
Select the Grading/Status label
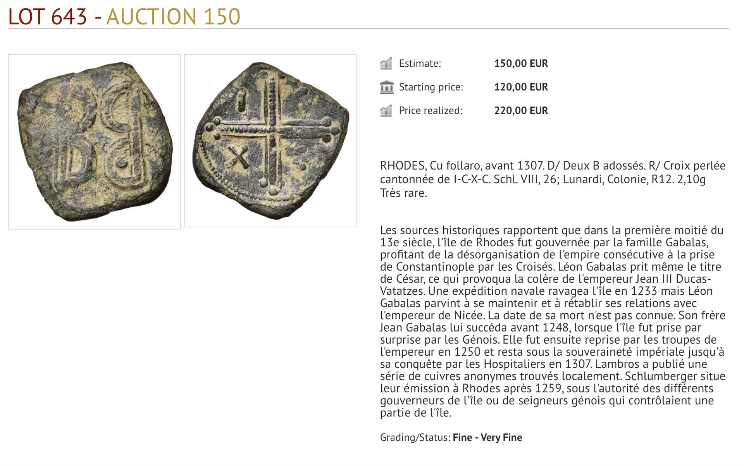[415, 438]
